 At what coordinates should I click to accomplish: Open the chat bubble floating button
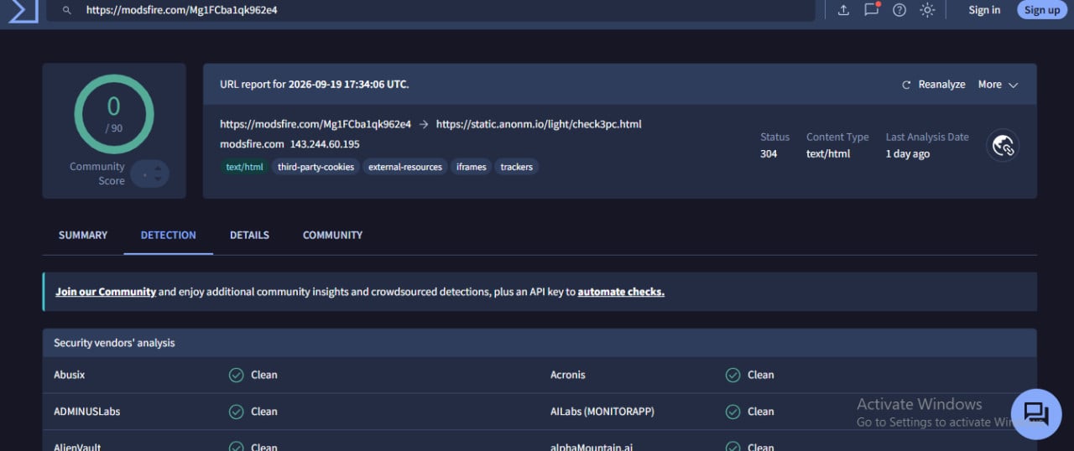pos(1036,414)
